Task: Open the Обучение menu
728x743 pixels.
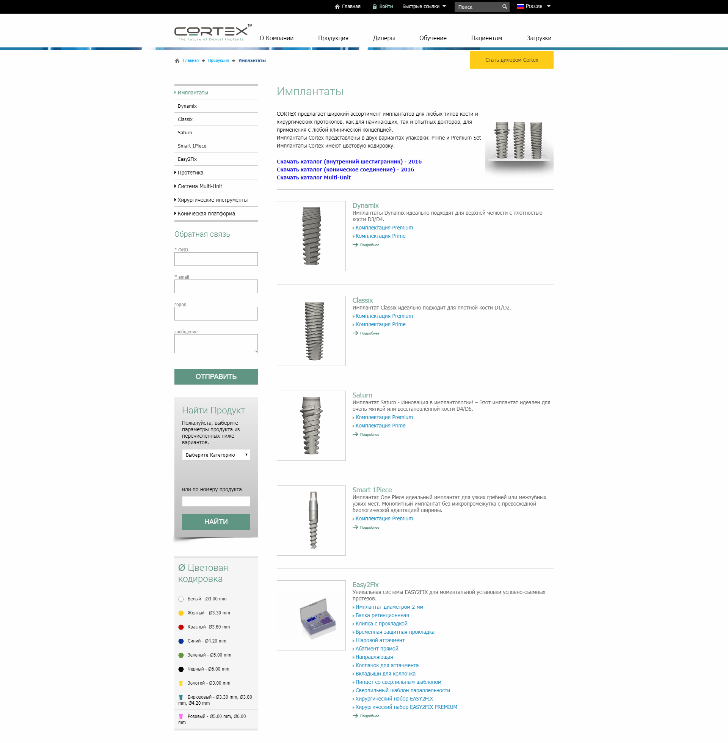Action: point(433,38)
